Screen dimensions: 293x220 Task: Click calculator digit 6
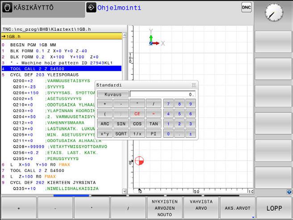(191, 114)
